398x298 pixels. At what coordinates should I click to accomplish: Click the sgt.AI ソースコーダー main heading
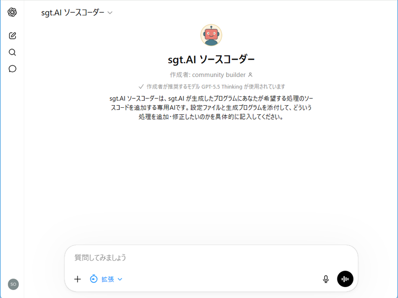(x=211, y=60)
